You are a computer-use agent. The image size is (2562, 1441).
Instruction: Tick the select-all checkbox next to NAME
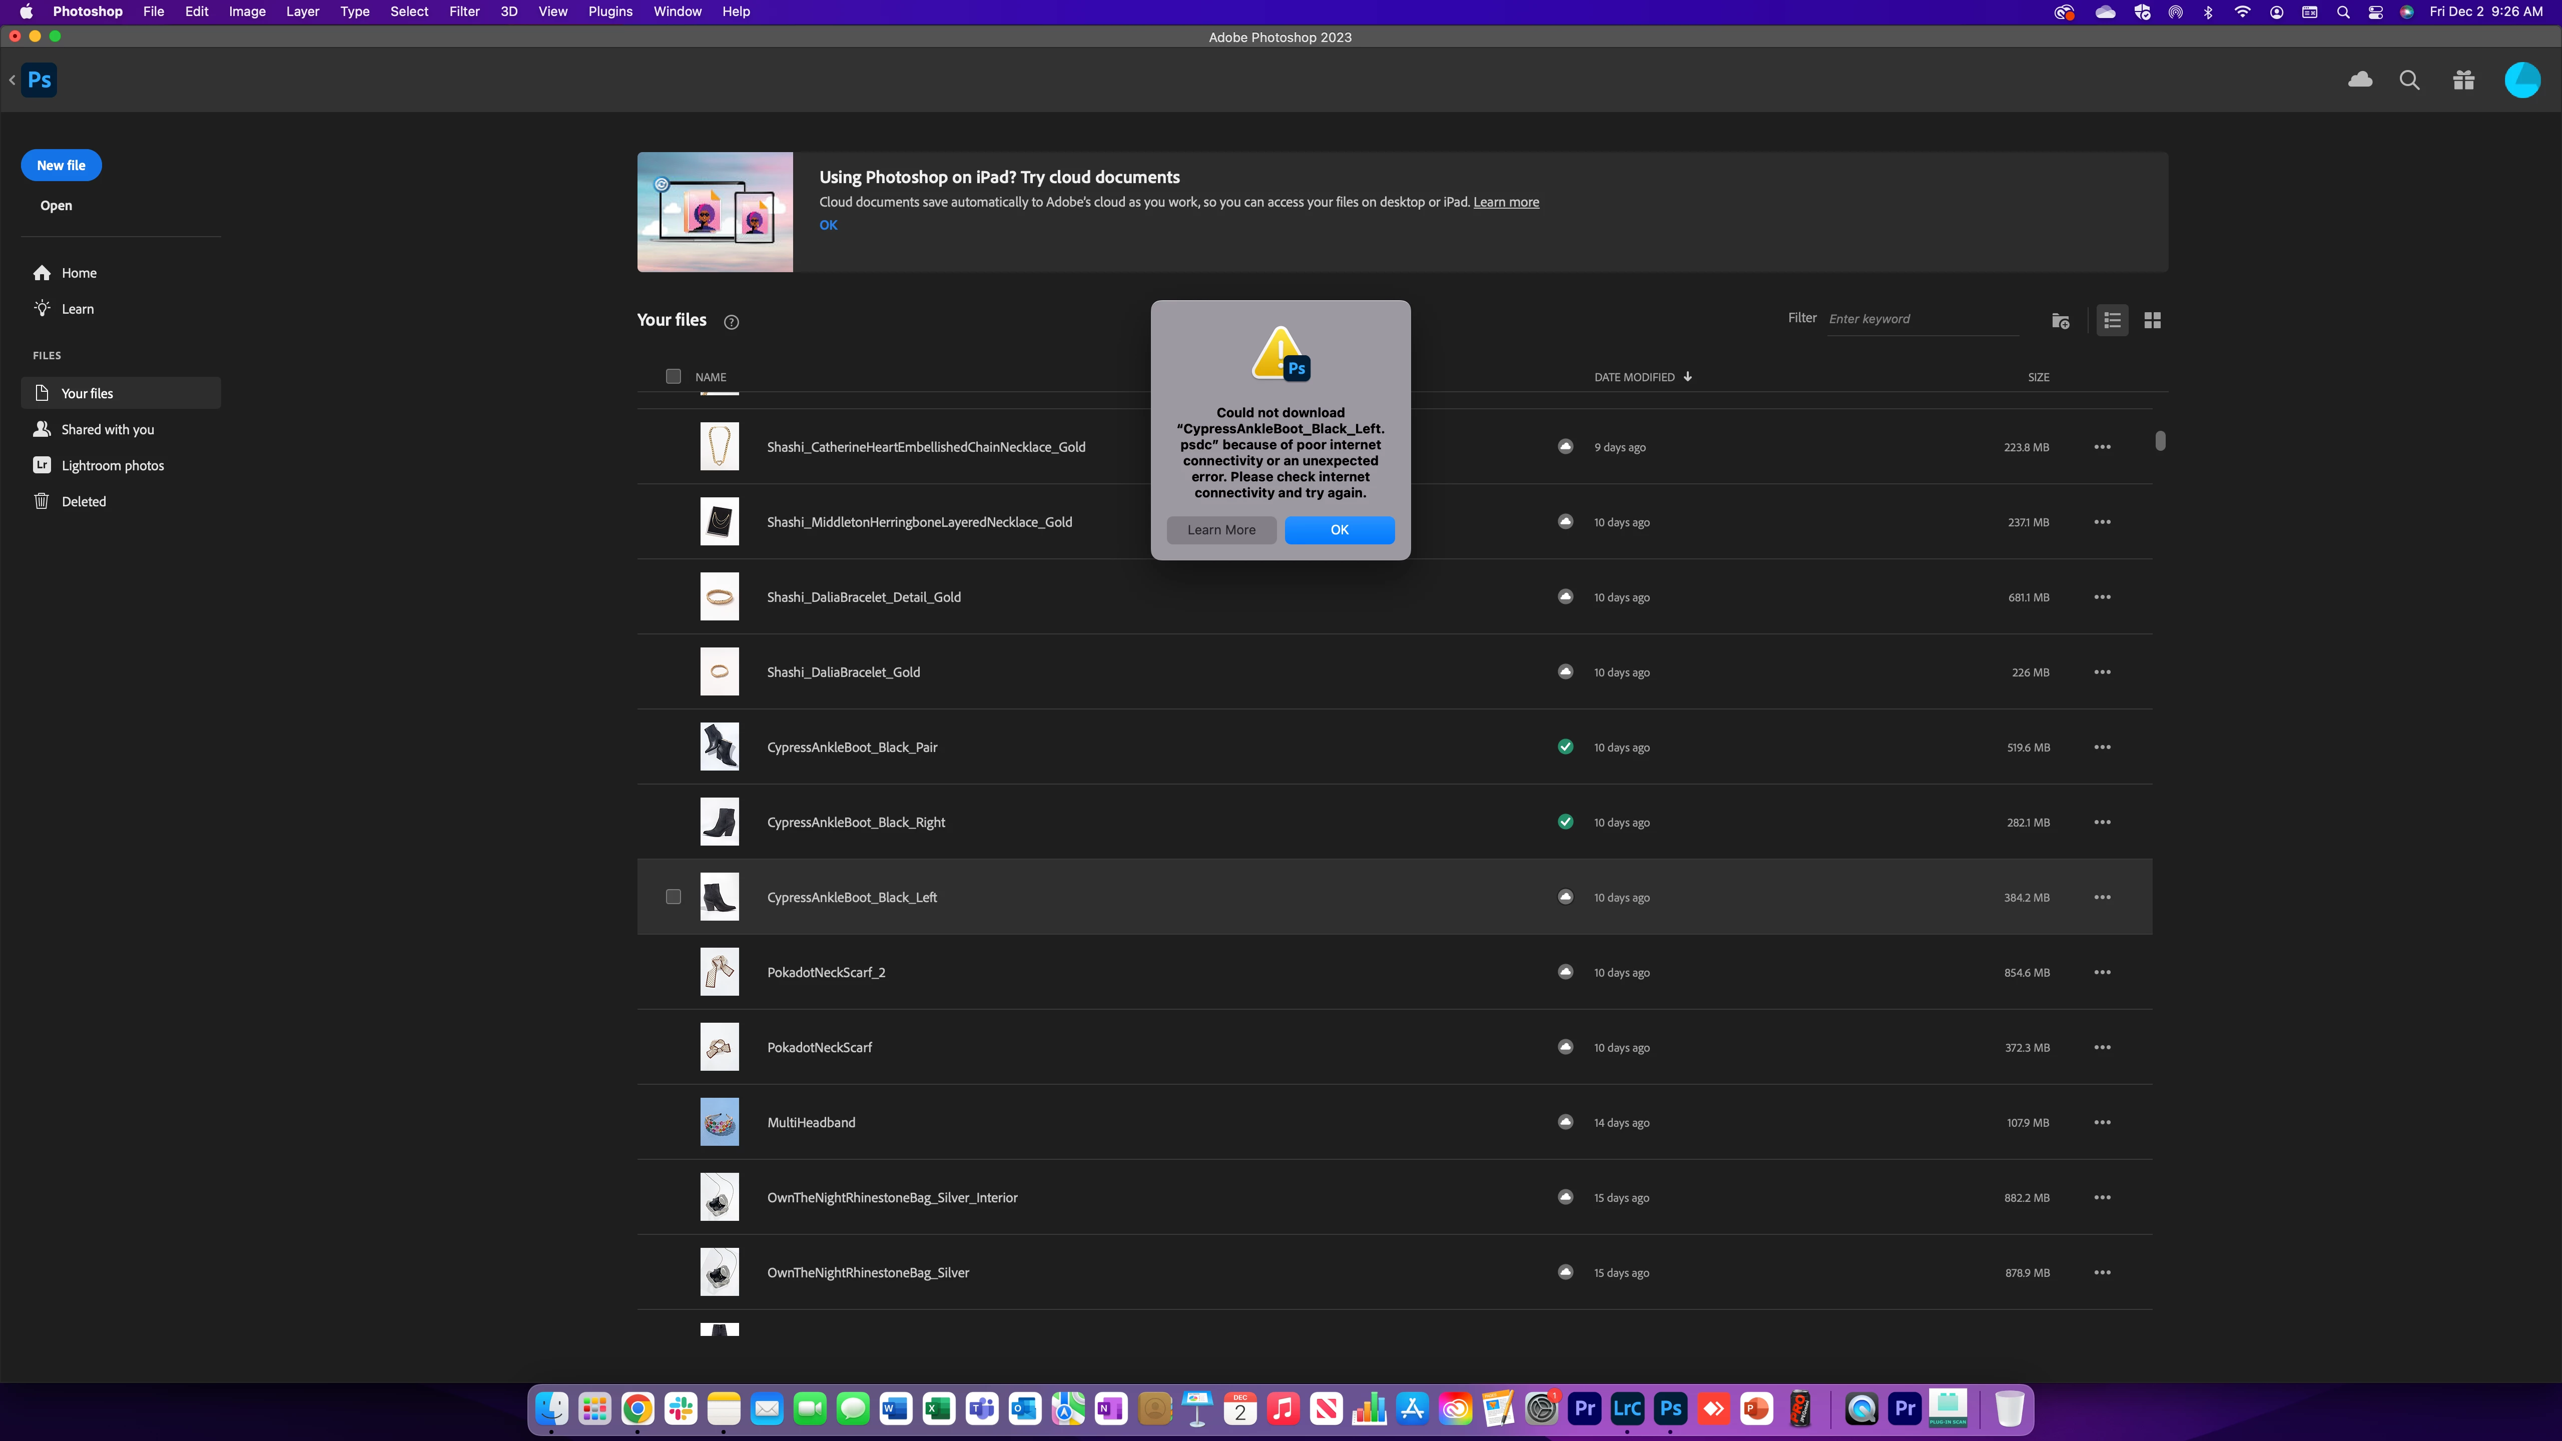(674, 376)
